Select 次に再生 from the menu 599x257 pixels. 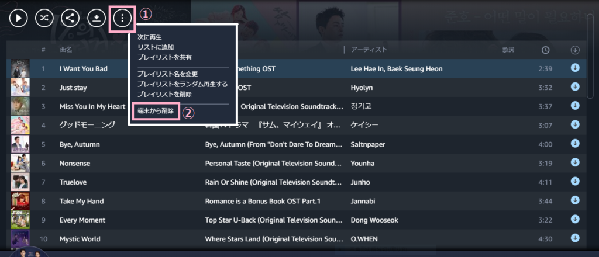pos(150,37)
